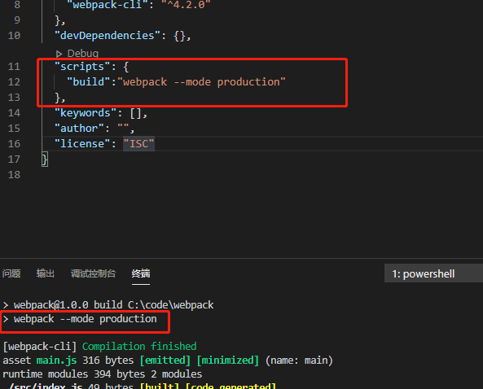Click the "author" key on line 15
The height and width of the screenshot is (389, 483).
(79, 129)
